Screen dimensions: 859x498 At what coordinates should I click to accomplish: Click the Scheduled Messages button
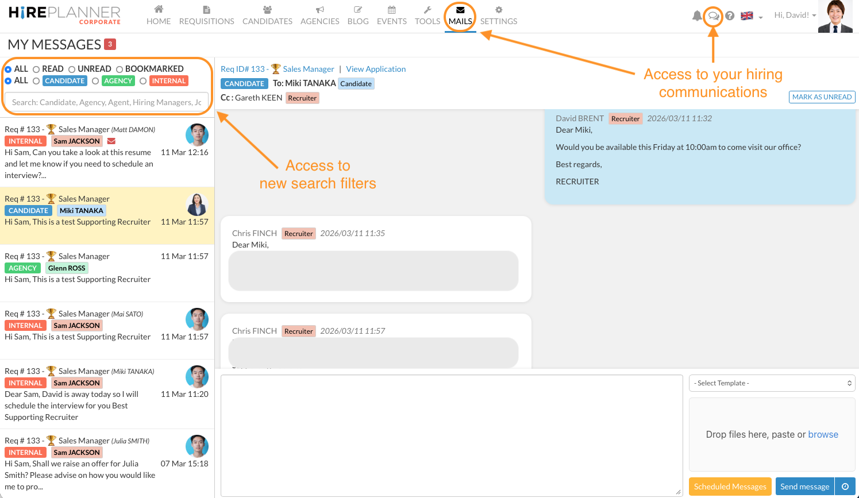tap(730, 487)
